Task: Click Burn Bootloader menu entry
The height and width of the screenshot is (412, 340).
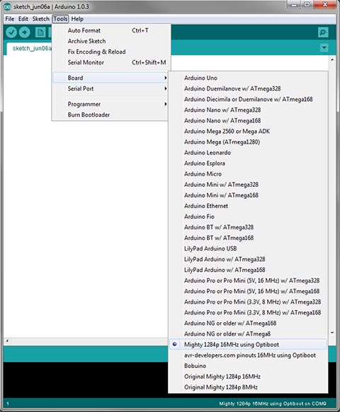Action: click(x=110, y=115)
